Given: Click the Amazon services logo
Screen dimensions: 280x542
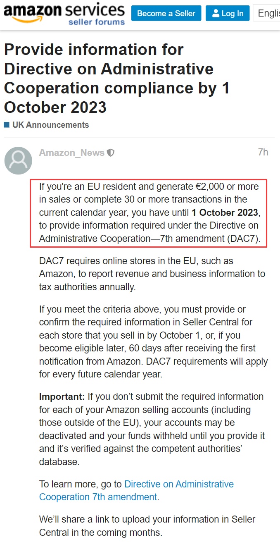Looking at the screenshot, I should tap(64, 14).
